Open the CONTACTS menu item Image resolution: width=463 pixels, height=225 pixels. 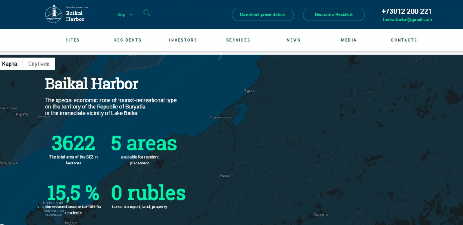click(404, 40)
